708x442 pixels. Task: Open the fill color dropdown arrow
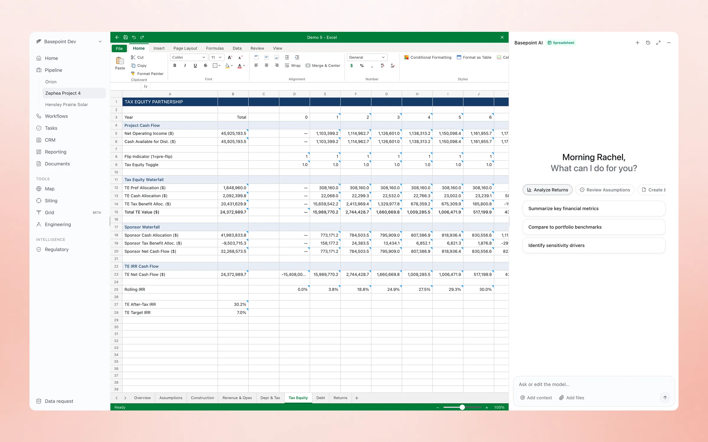click(232, 66)
